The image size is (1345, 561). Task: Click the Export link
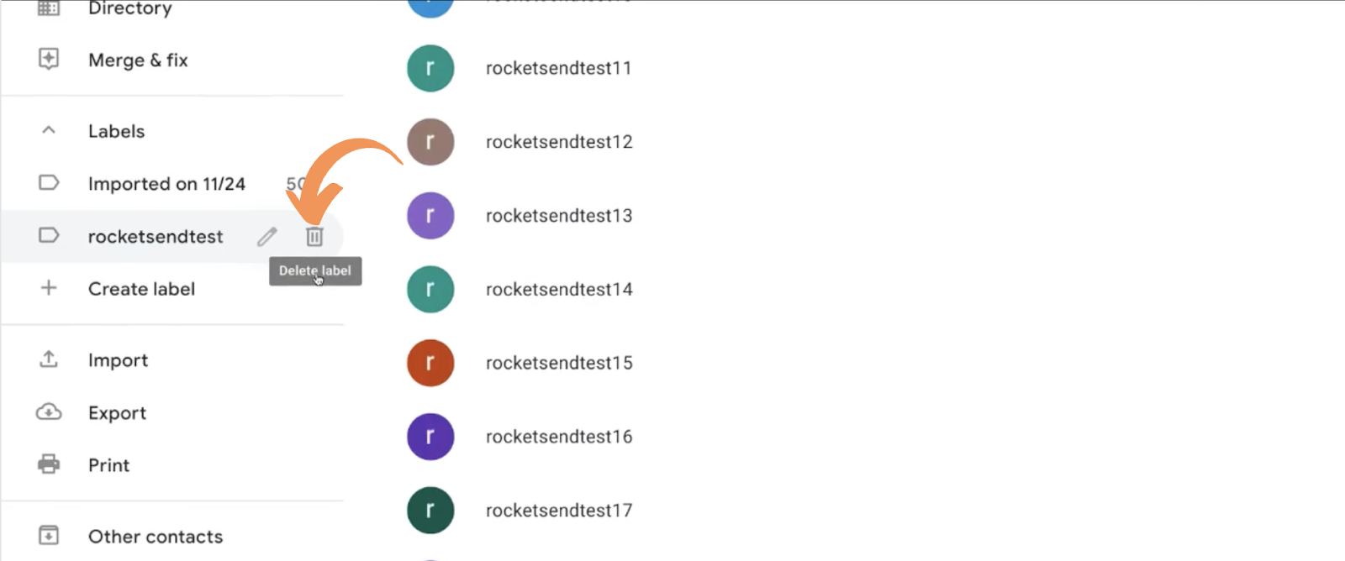[x=117, y=412]
